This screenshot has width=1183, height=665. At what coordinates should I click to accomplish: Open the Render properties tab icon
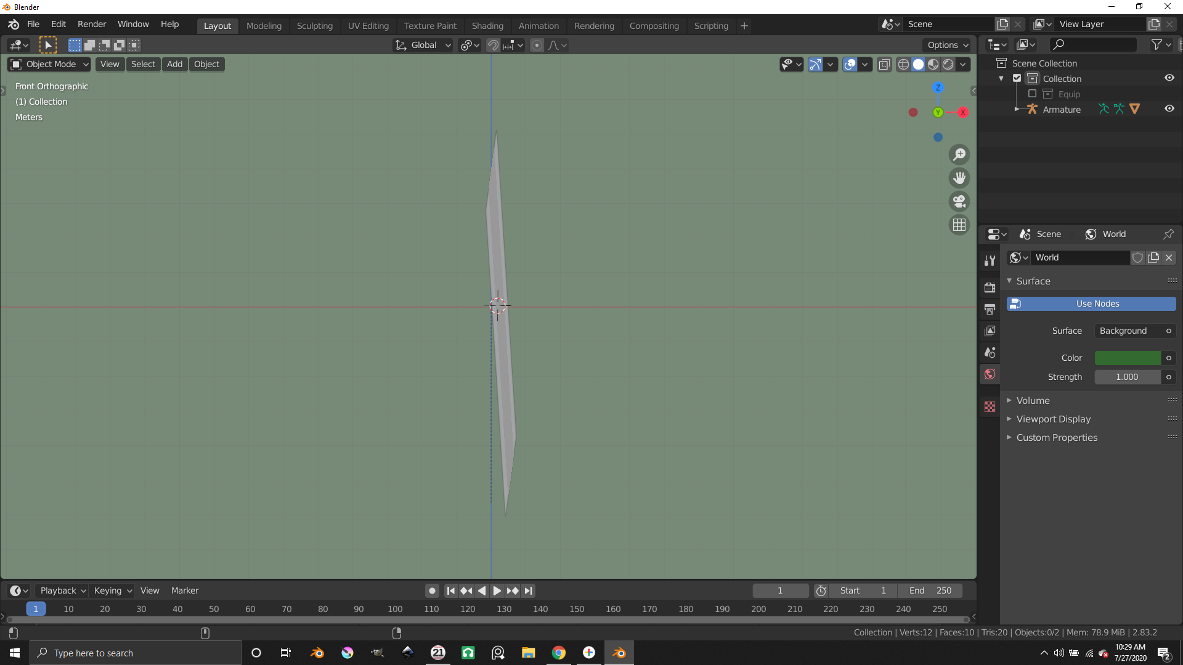pos(990,288)
